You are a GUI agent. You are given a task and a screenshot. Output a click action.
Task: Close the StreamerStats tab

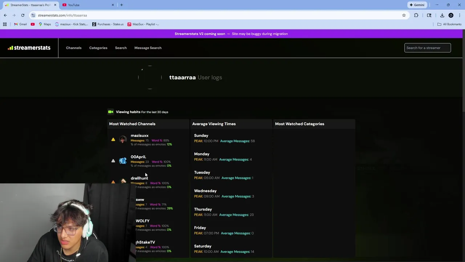pyautogui.click(x=55, y=5)
